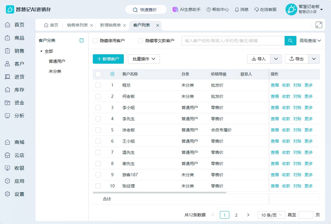The width and height of the screenshot is (331, 224).
Task: Open the 首页 sidebar icon
Action: point(7,25)
